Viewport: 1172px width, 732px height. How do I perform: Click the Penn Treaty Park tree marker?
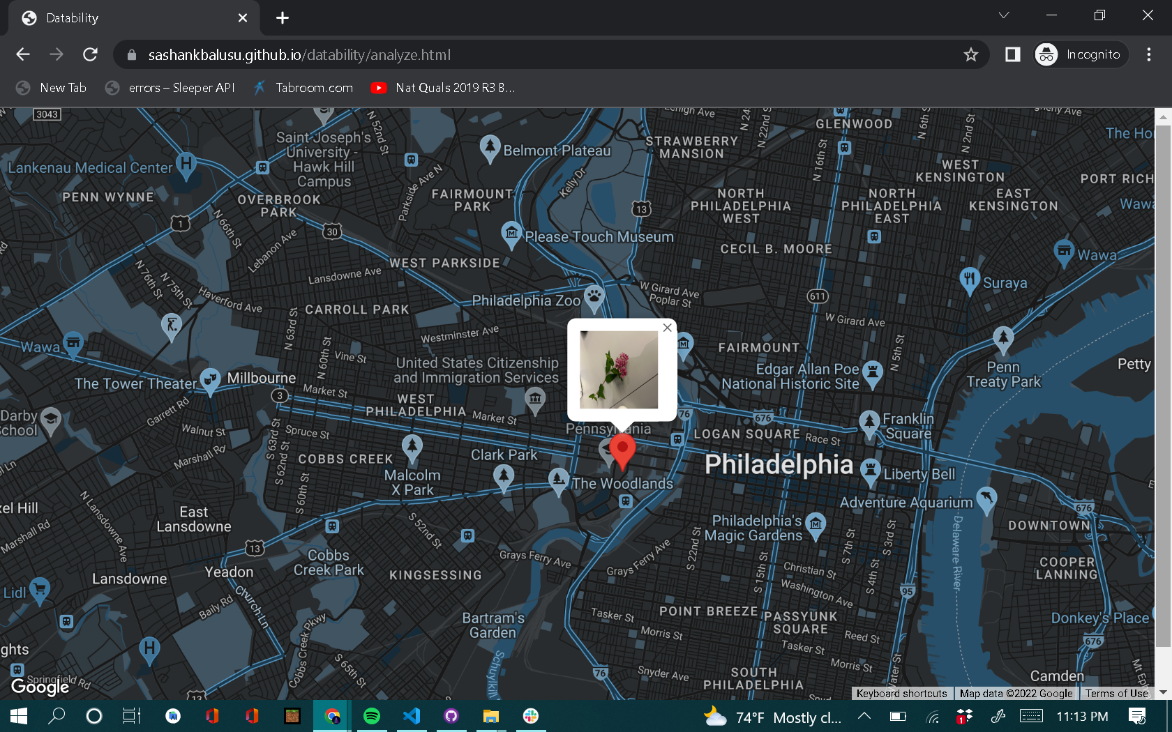(x=1003, y=340)
